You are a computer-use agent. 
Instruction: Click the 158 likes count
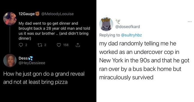(66, 45)
